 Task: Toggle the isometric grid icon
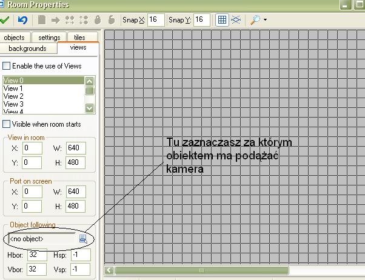[x=237, y=20]
